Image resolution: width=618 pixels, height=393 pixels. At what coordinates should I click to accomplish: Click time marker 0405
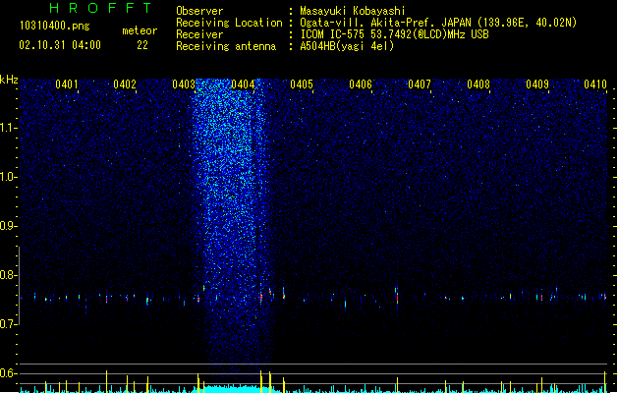point(302,84)
